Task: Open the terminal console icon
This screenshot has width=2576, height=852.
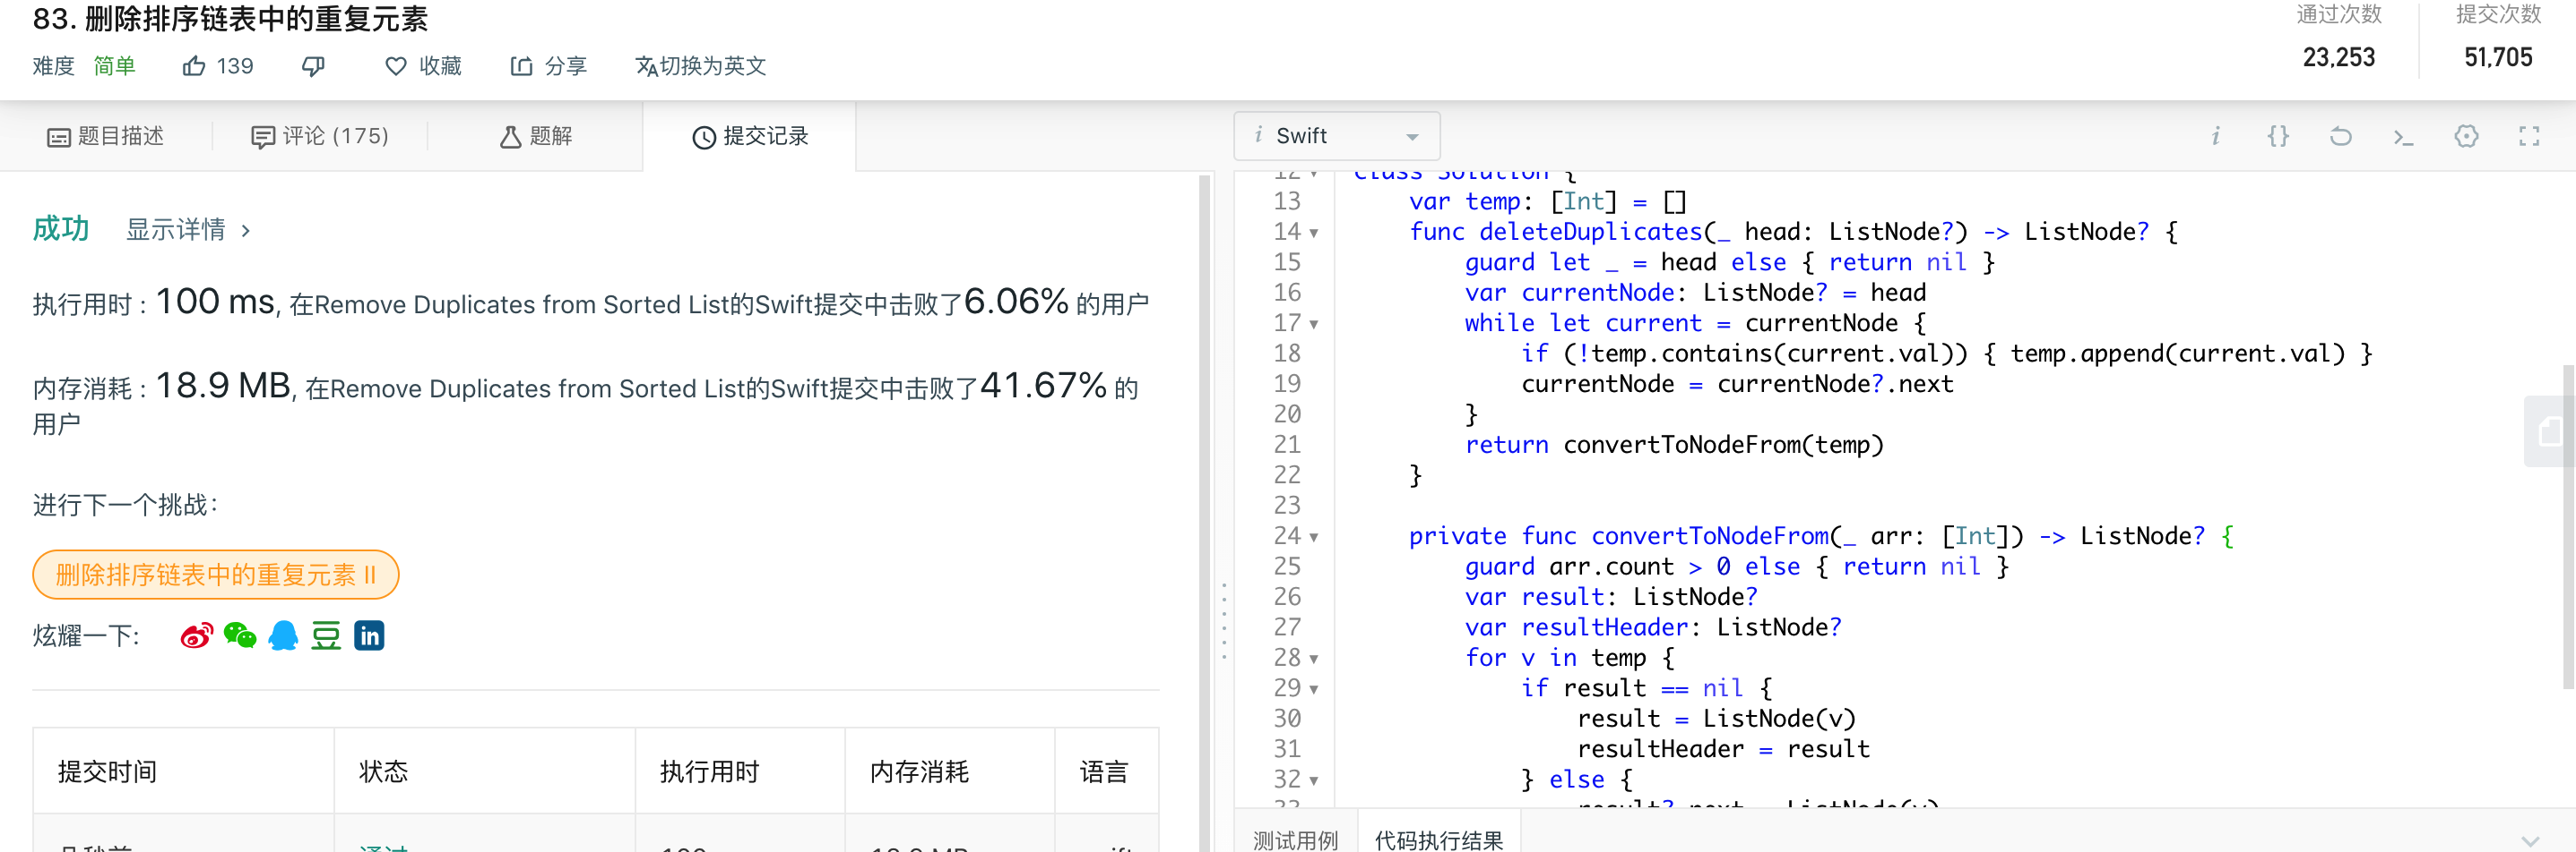Action: 2403,137
